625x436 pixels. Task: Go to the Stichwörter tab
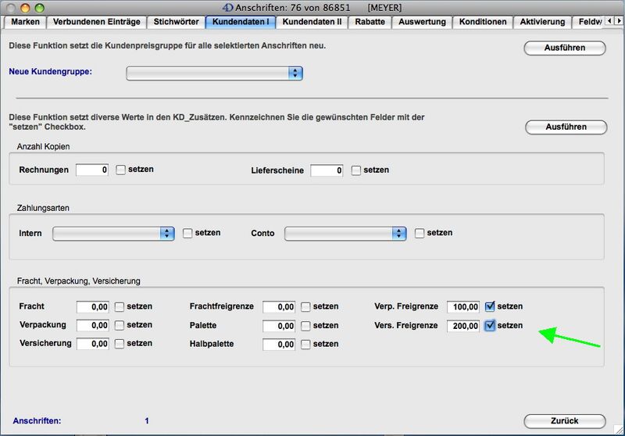175,22
